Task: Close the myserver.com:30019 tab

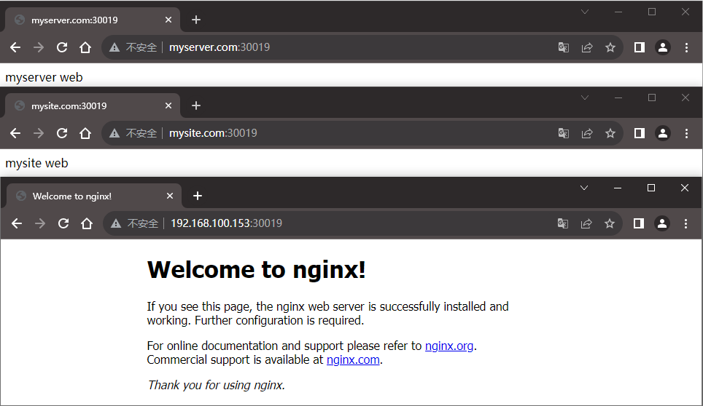Action: (x=168, y=20)
